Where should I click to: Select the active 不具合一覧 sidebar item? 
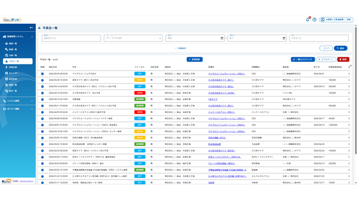(x=18, y=61)
